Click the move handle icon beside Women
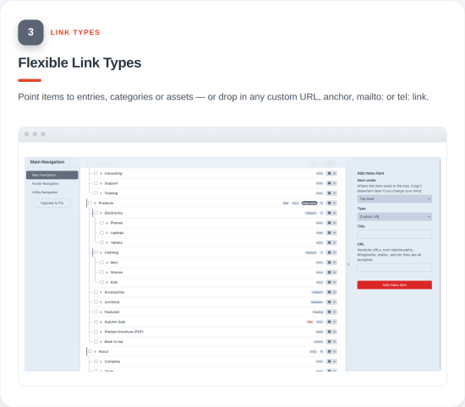Viewport: 465px width, 407px height. 107,273
